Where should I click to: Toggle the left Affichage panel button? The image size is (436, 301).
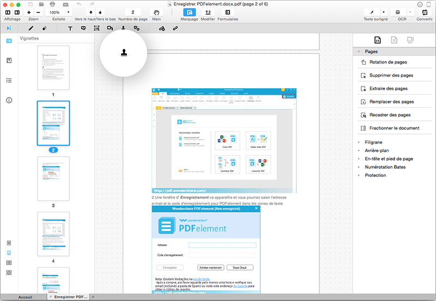tap(8, 12)
